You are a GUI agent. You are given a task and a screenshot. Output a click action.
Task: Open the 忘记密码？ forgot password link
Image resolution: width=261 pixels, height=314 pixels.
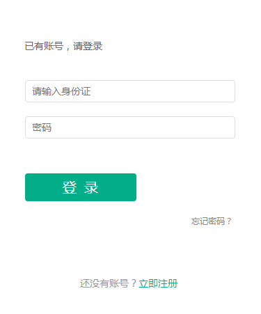click(212, 221)
